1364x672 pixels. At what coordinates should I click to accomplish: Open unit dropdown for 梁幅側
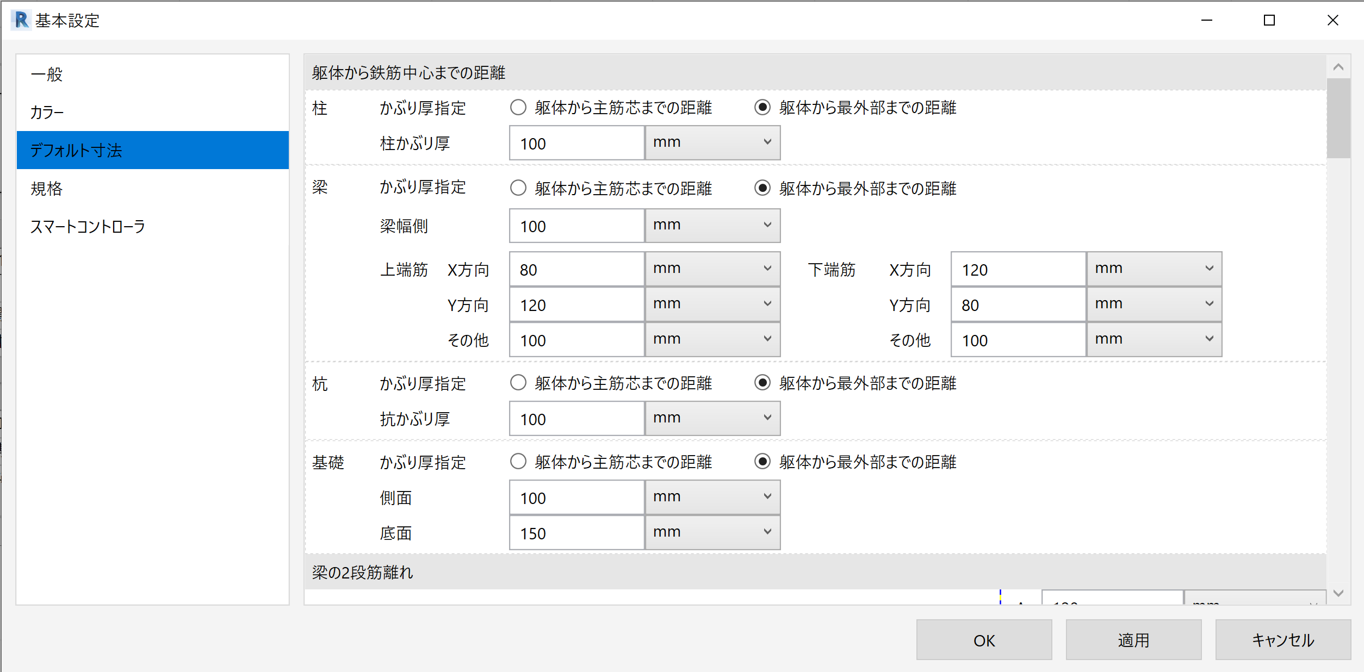pyautogui.click(x=712, y=226)
